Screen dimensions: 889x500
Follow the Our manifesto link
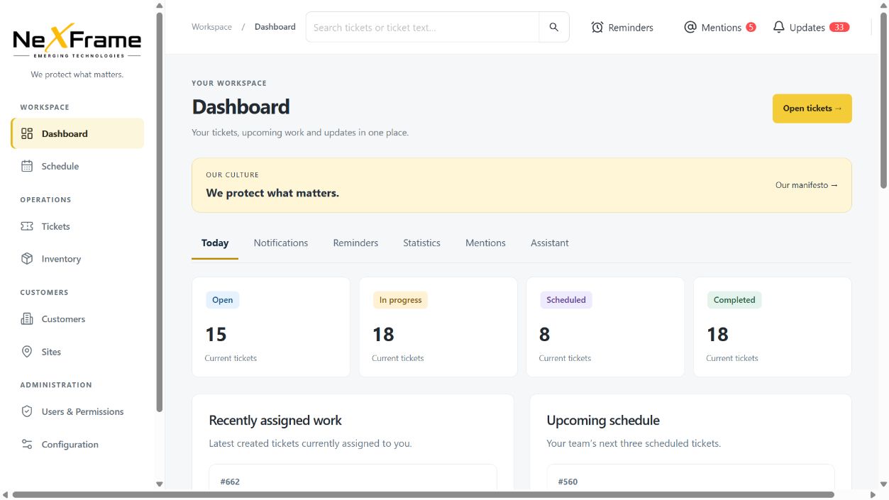pos(807,185)
